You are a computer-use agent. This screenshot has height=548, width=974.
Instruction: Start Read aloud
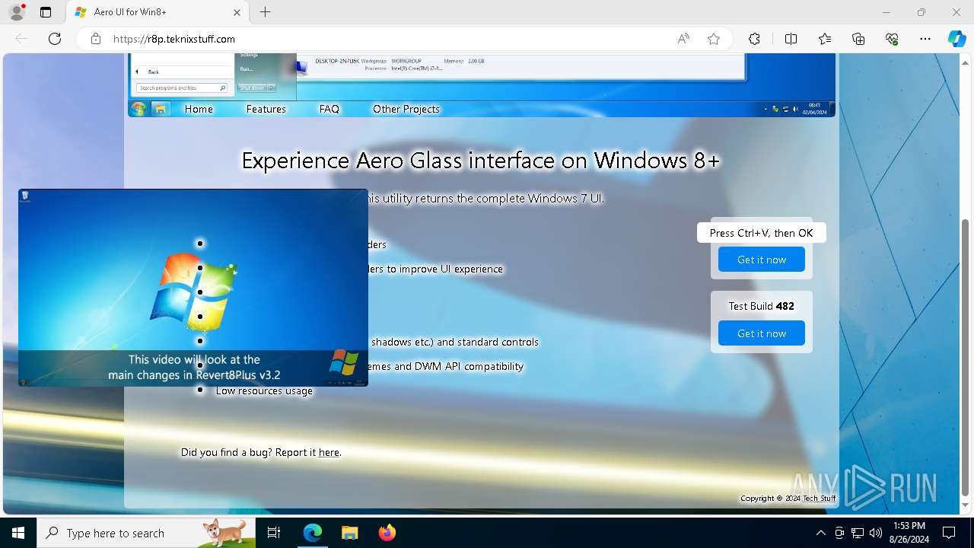point(683,39)
